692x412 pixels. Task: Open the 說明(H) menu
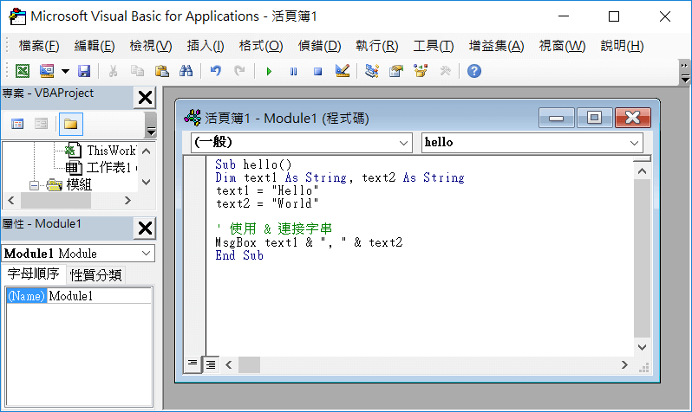[622, 46]
